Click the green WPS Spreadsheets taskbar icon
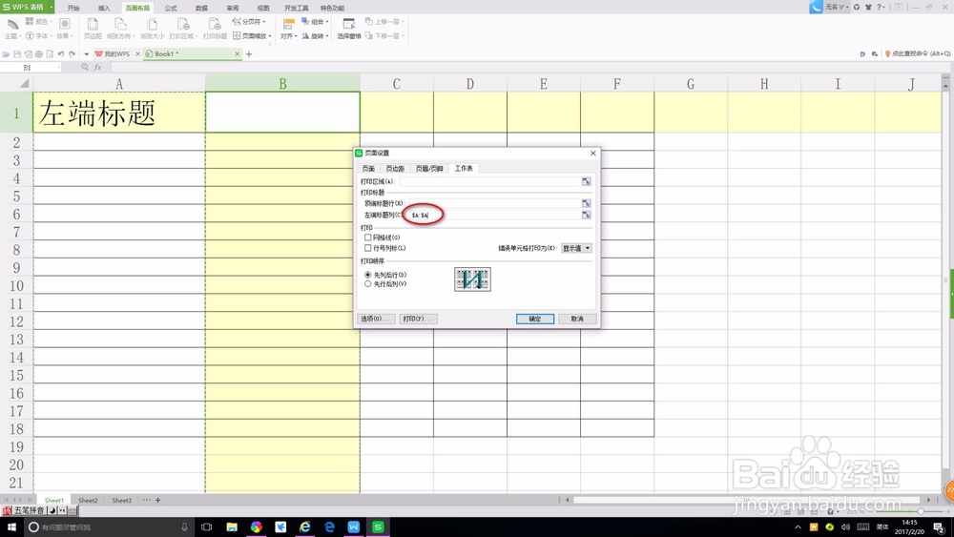The height and width of the screenshot is (537, 954). [x=378, y=527]
